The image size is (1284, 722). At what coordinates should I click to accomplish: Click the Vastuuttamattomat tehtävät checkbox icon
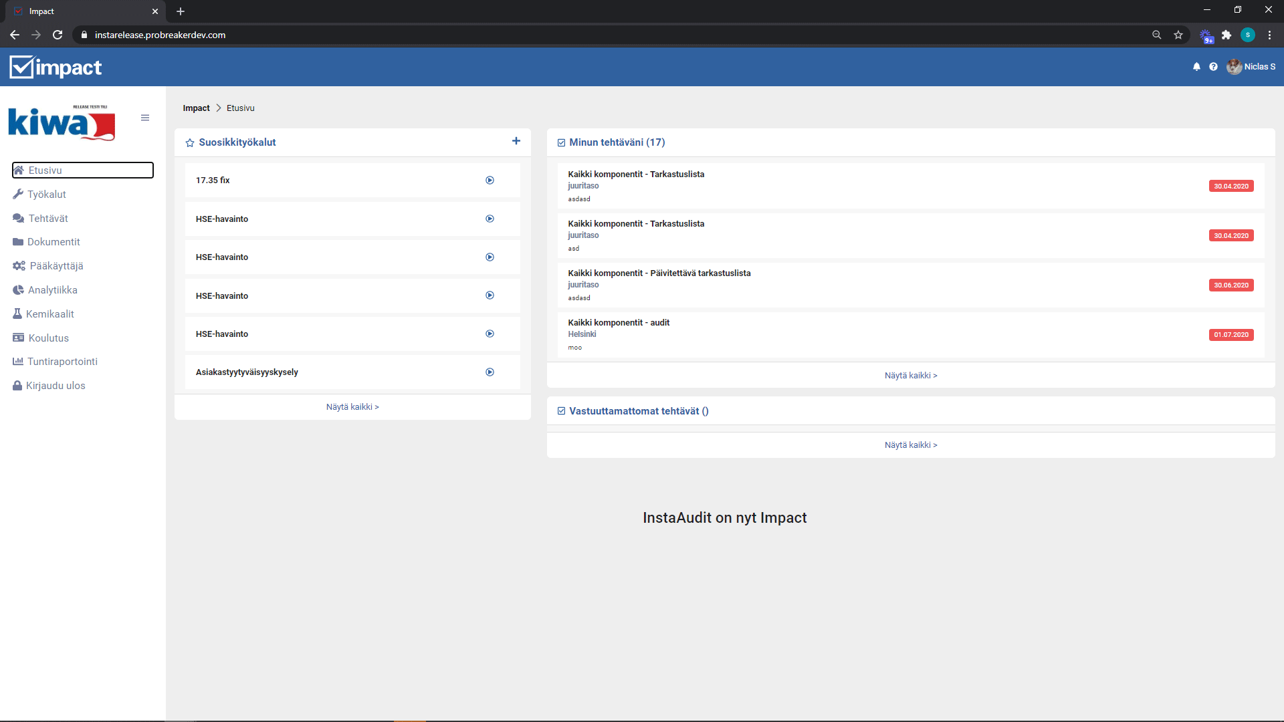pyautogui.click(x=561, y=411)
